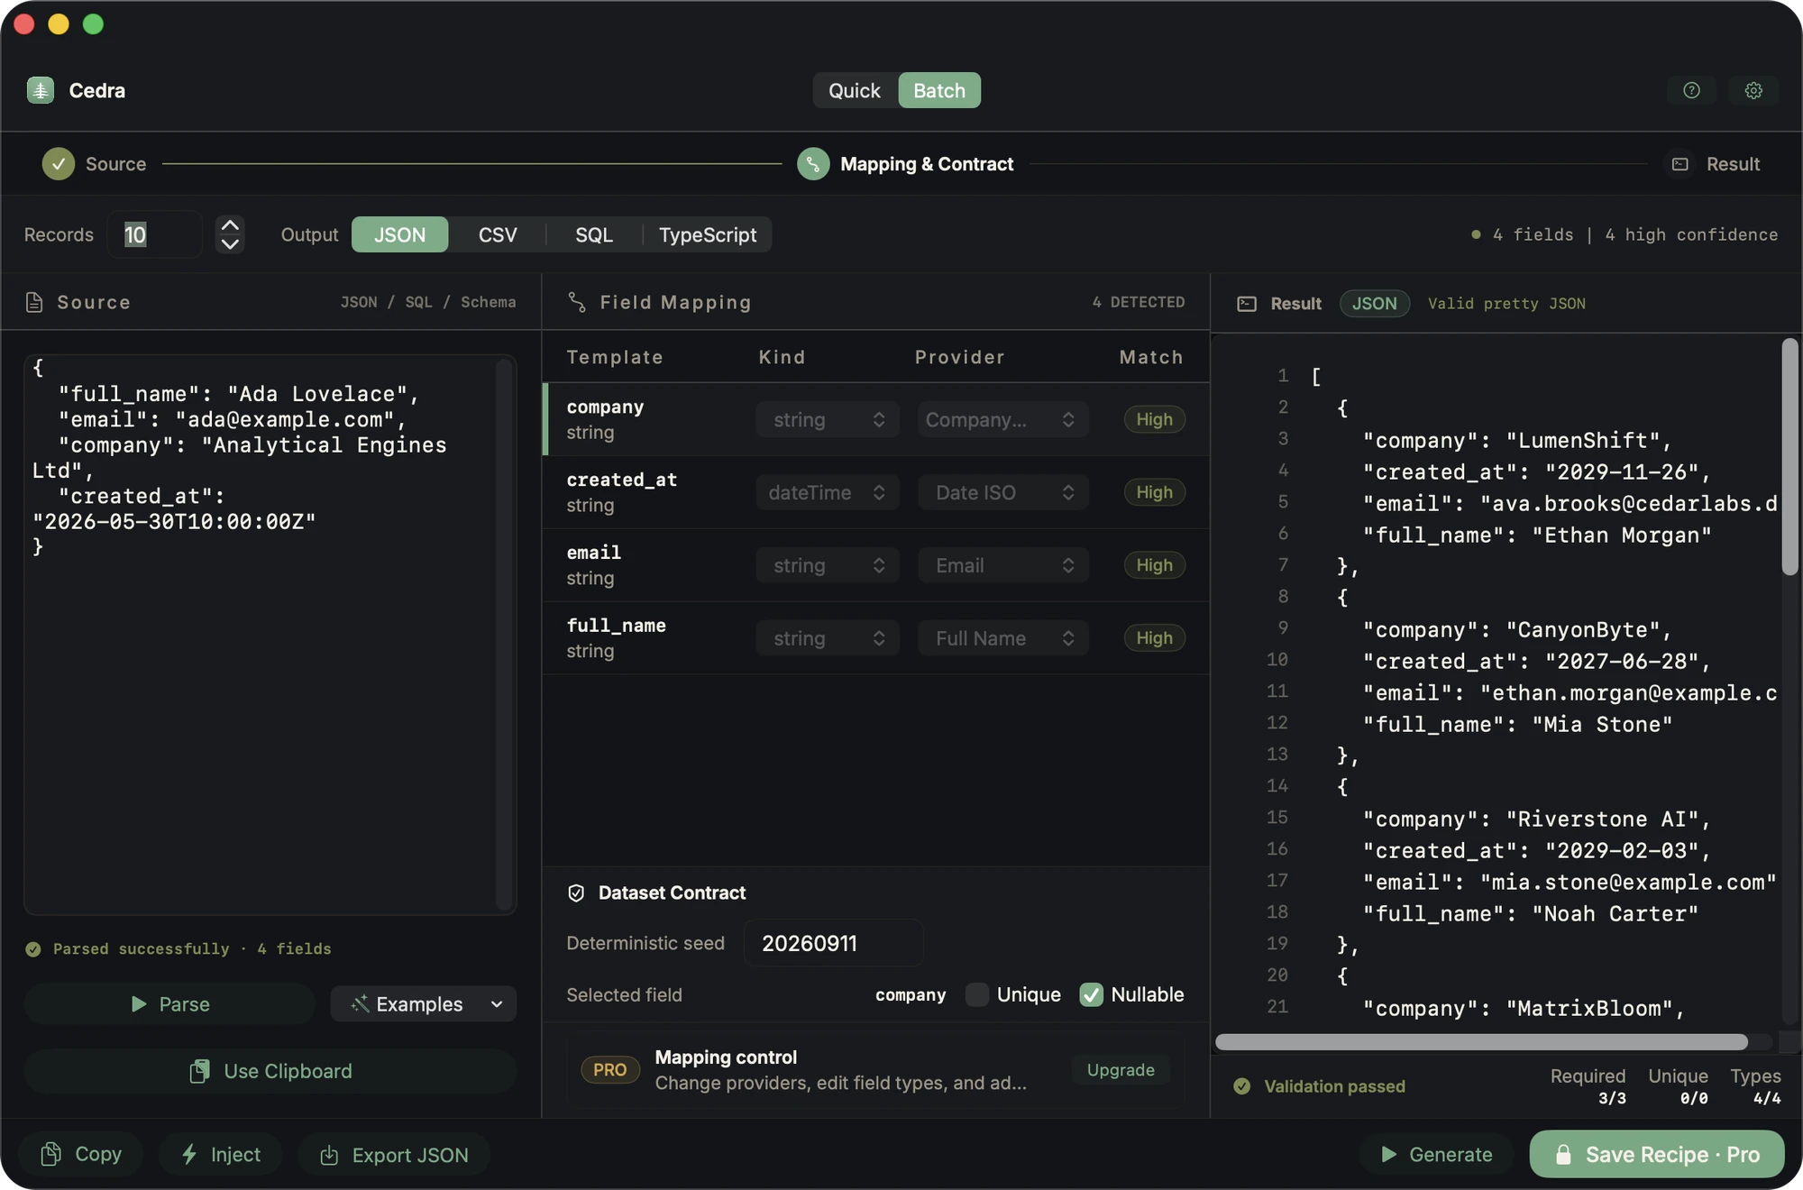Screen dimensions: 1803x1190
Task: Uncheck the Nullable checkbox
Action: click(x=1092, y=994)
